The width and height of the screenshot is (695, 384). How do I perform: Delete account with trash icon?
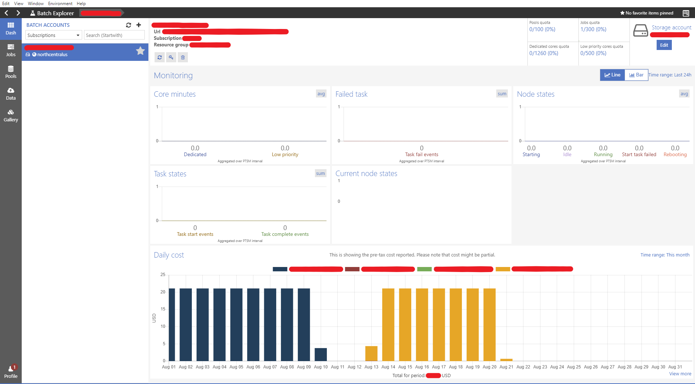tap(183, 57)
